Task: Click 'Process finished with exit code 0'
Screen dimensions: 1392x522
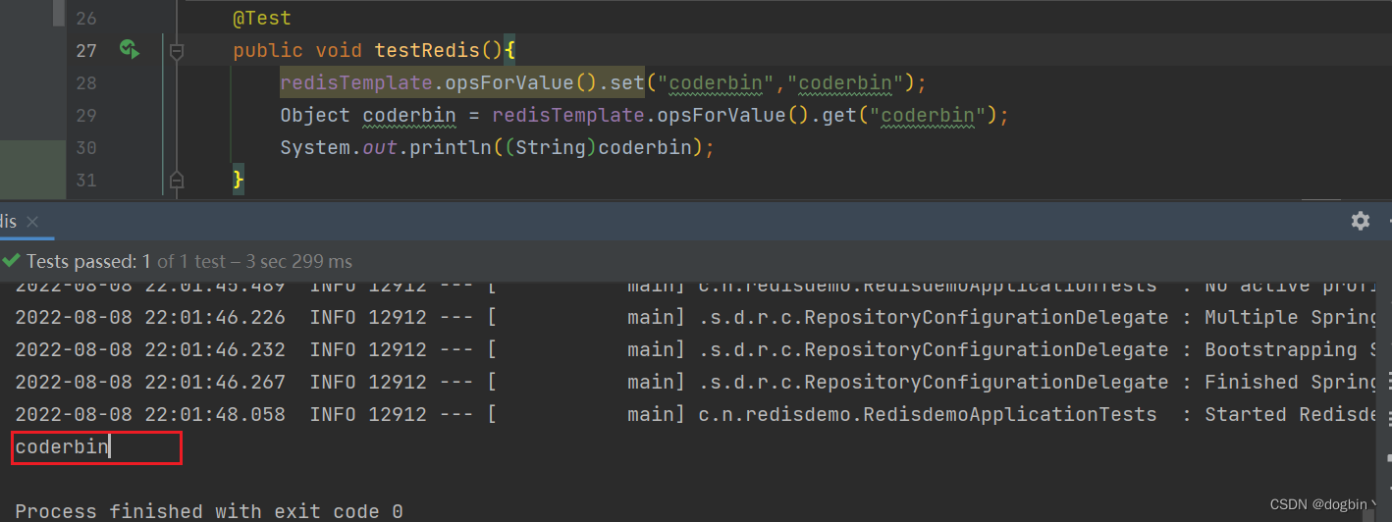Action: 209,511
